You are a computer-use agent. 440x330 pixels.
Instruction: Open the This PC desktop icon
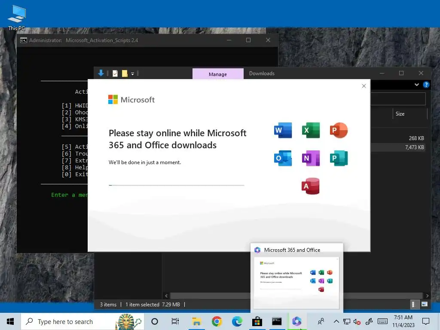17,18
